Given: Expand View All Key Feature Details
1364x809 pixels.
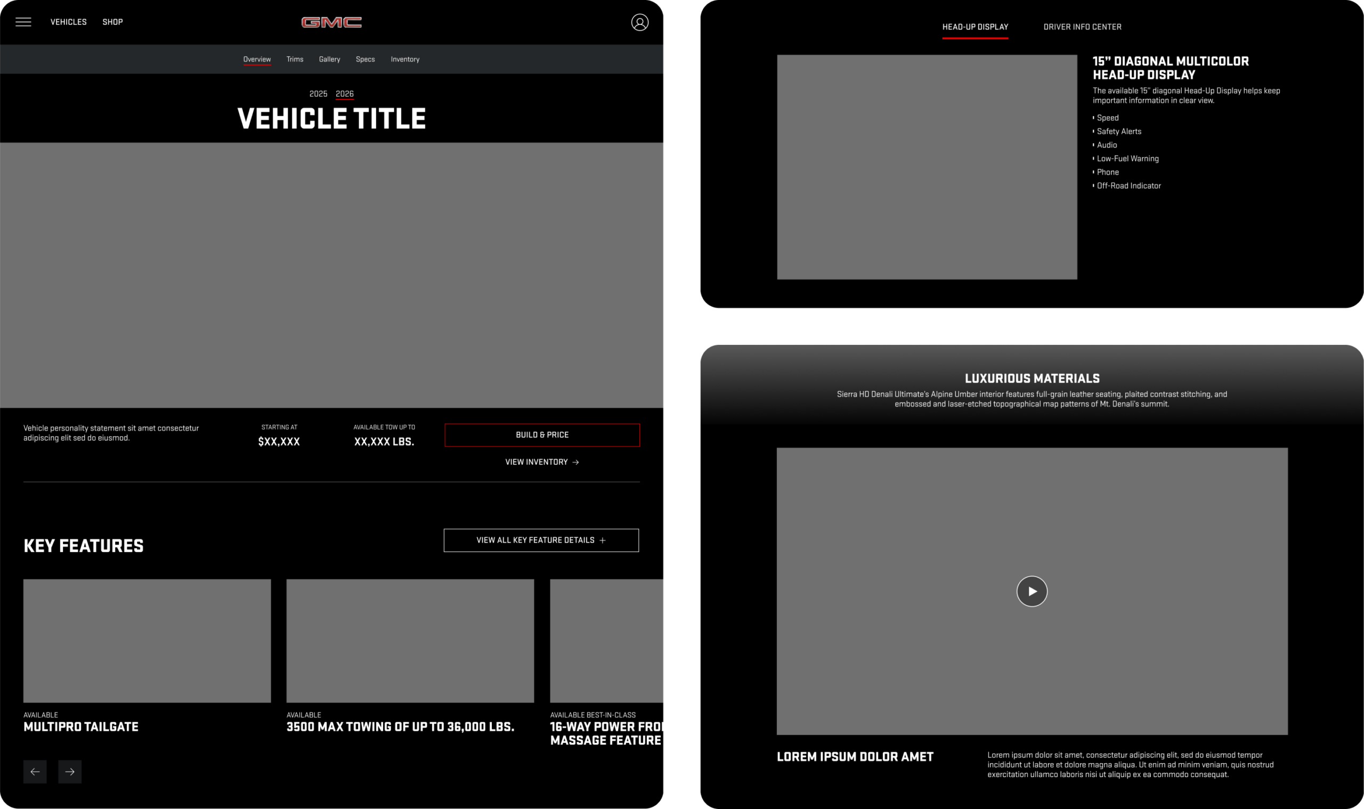Looking at the screenshot, I should (541, 540).
